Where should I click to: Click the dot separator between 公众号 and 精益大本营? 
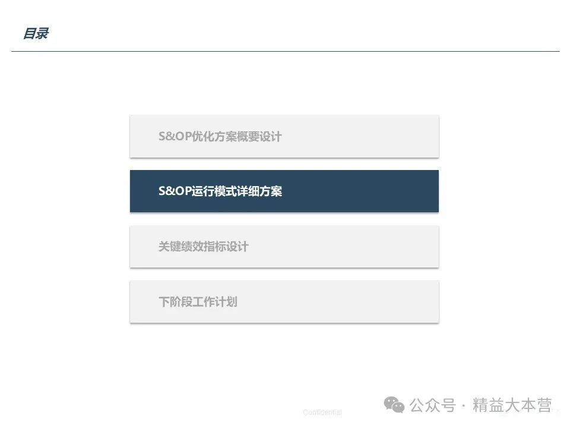click(x=464, y=406)
